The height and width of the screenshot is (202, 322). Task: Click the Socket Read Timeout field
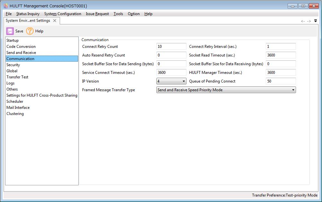pyautogui.click(x=281, y=55)
